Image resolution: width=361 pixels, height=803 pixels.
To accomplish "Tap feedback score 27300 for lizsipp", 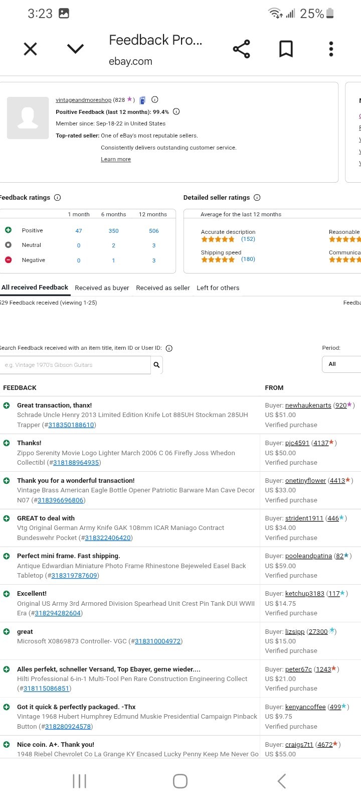I will [318, 631].
